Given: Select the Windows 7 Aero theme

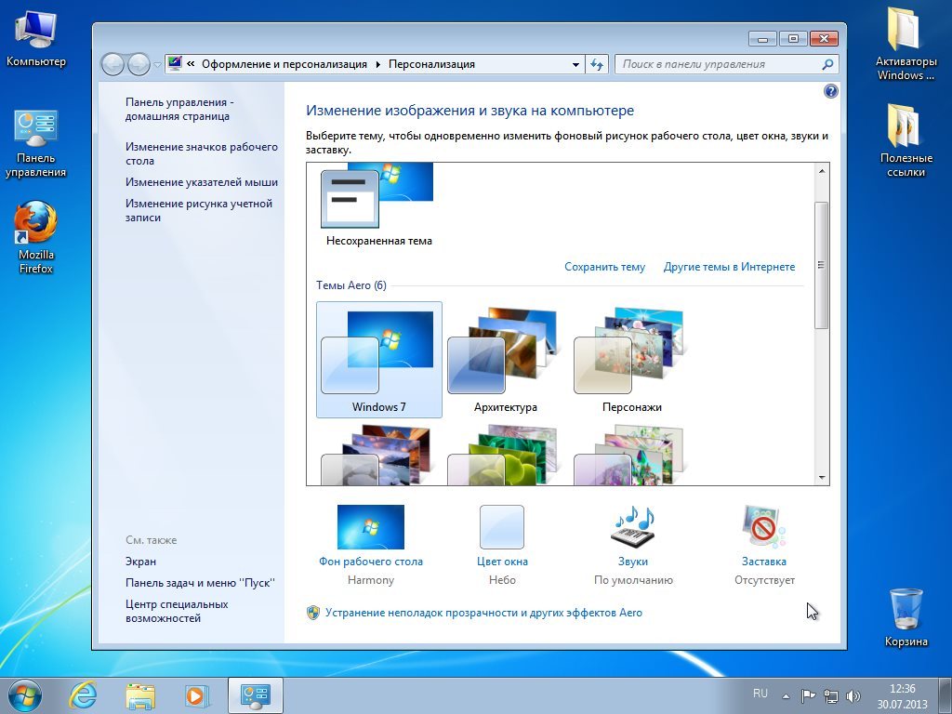Looking at the screenshot, I should click(x=379, y=359).
